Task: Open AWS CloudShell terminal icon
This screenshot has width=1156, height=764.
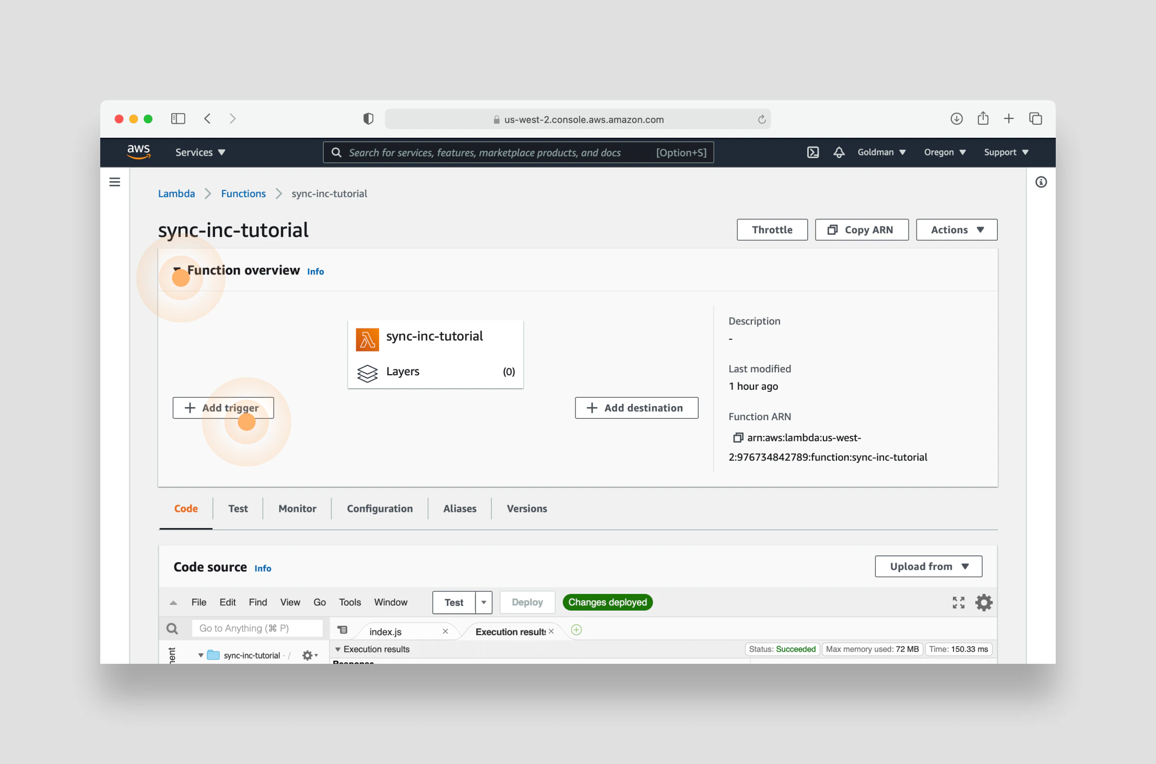Action: (813, 152)
